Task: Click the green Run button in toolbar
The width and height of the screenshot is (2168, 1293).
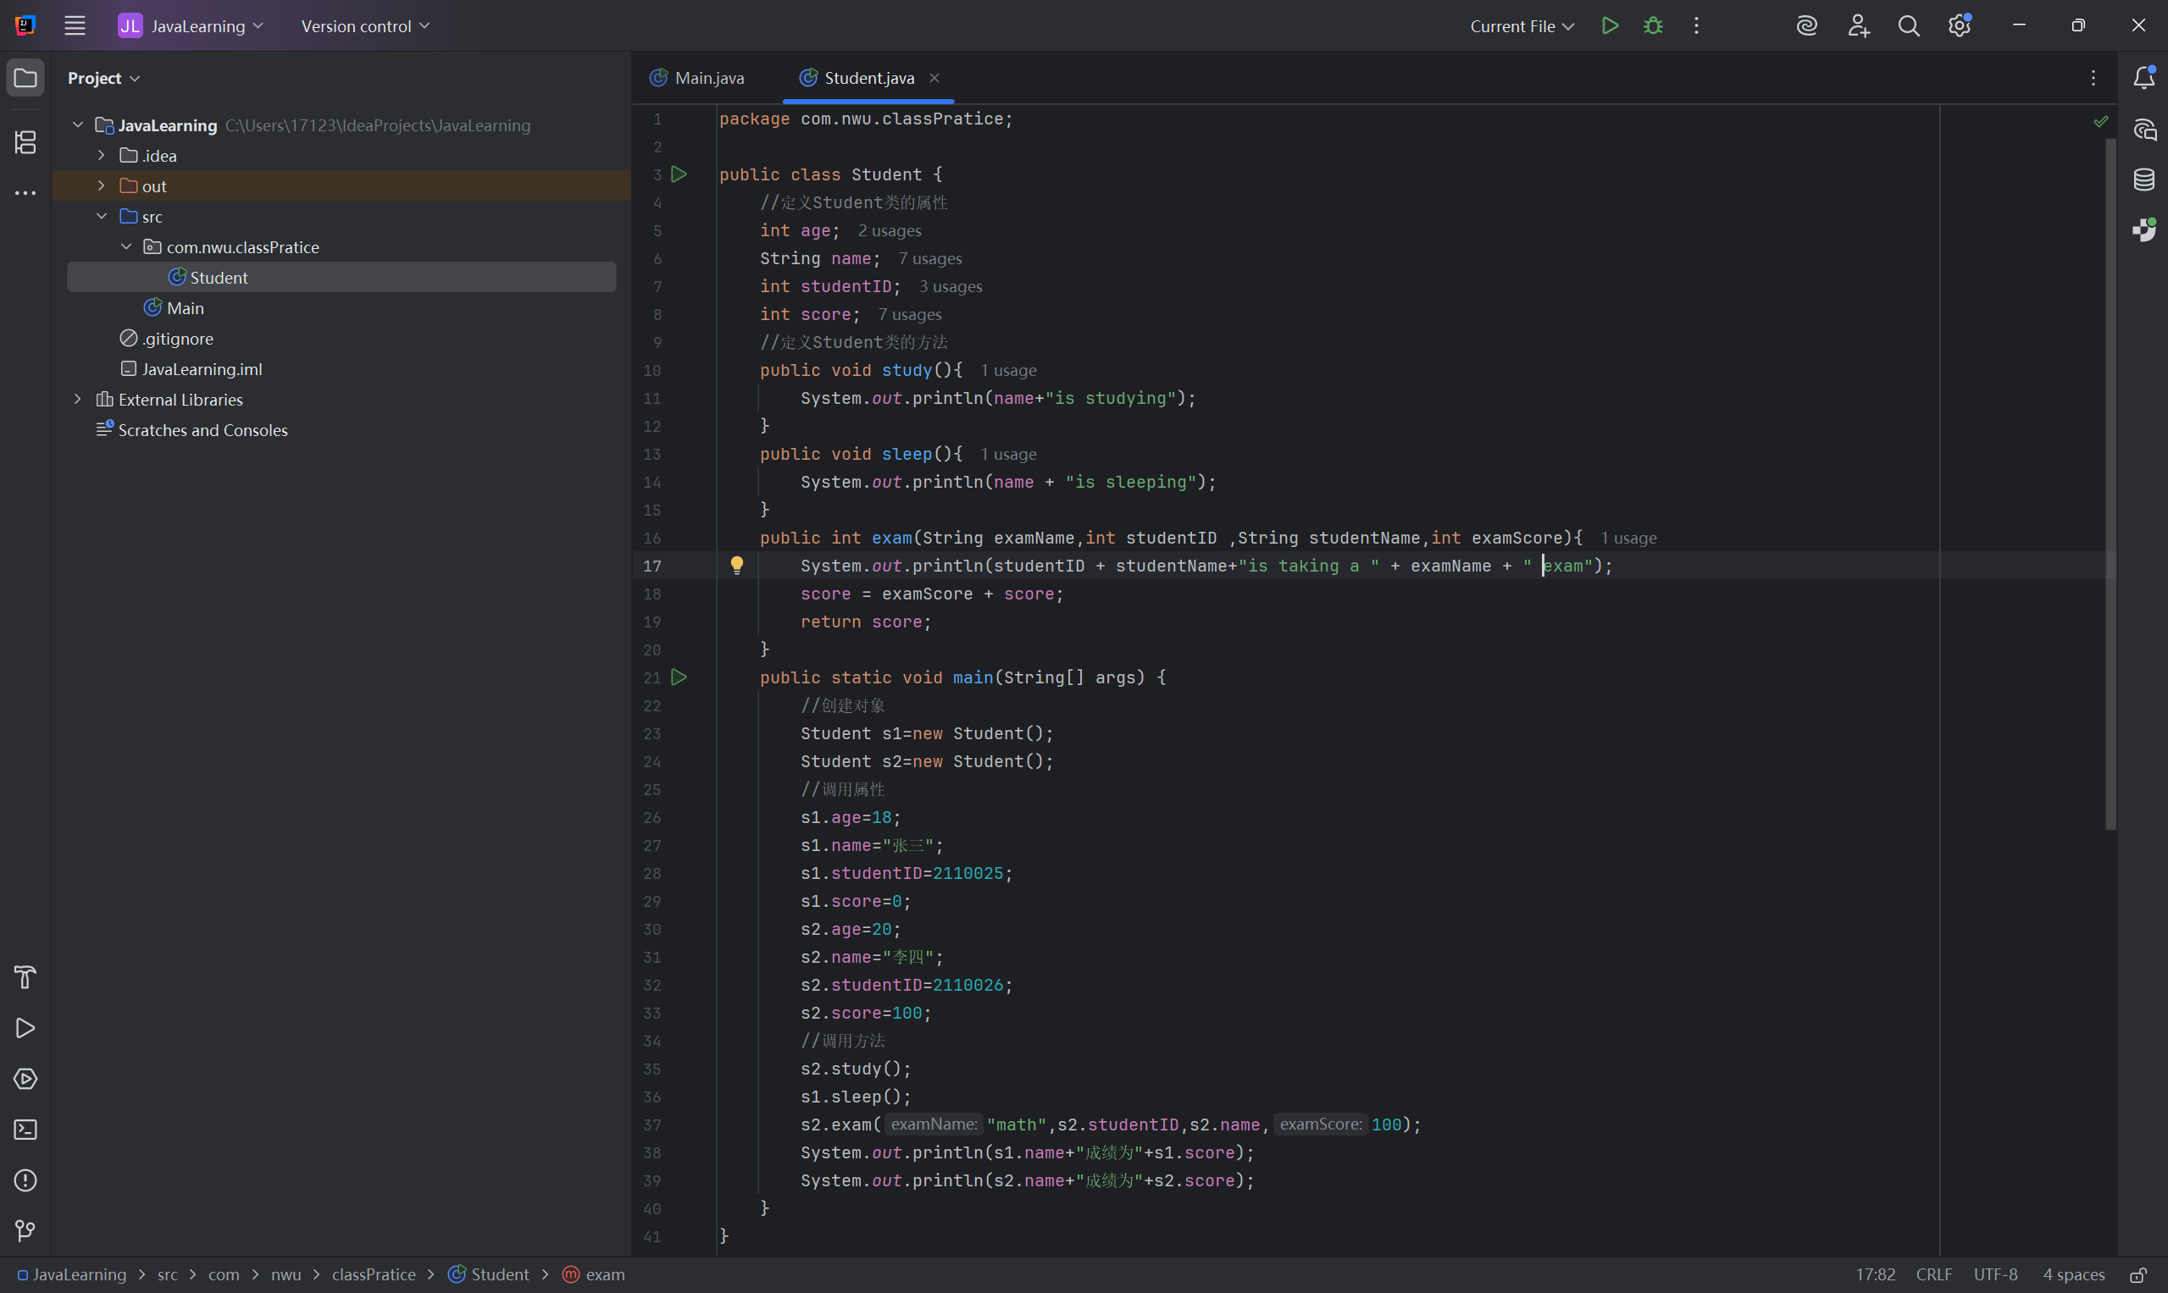Action: click(x=1609, y=26)
